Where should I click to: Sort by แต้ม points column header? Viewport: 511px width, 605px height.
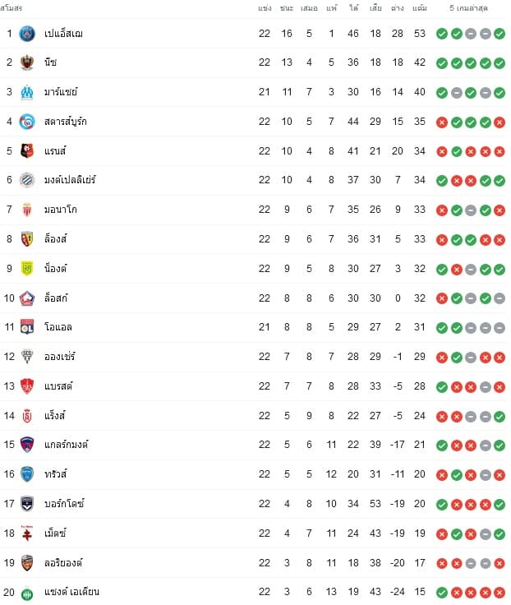(x=420, y=8)
